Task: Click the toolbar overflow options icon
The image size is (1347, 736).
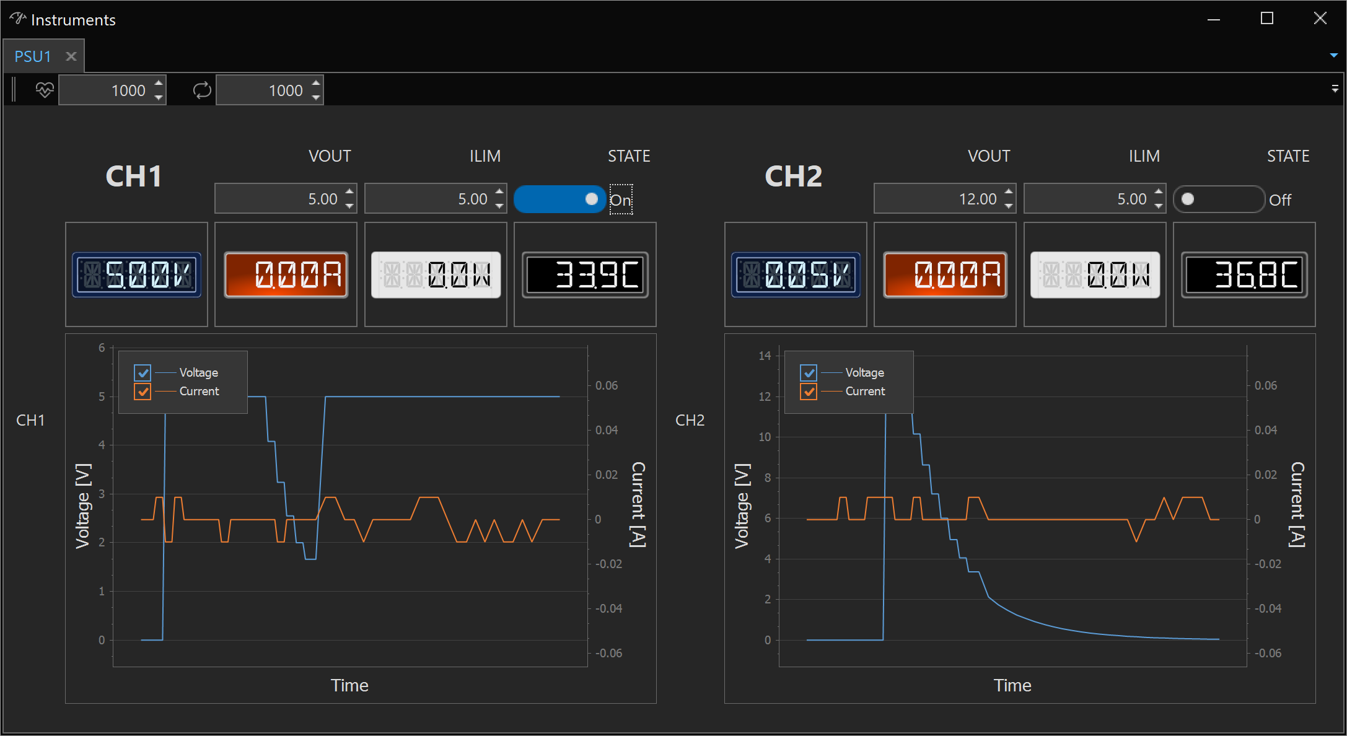Action: coord(1335,89)
